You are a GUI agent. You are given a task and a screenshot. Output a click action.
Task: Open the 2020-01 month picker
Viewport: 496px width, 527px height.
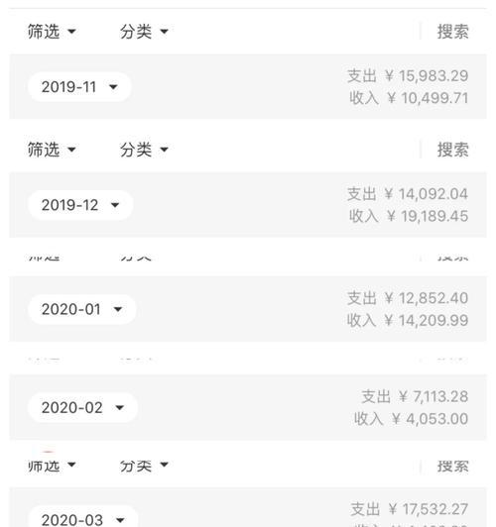(81, 309)
